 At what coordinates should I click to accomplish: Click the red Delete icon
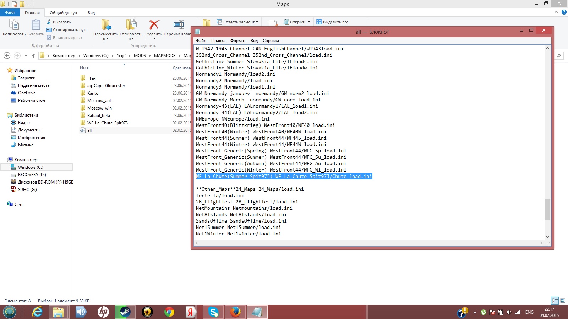tap(154, 25)
